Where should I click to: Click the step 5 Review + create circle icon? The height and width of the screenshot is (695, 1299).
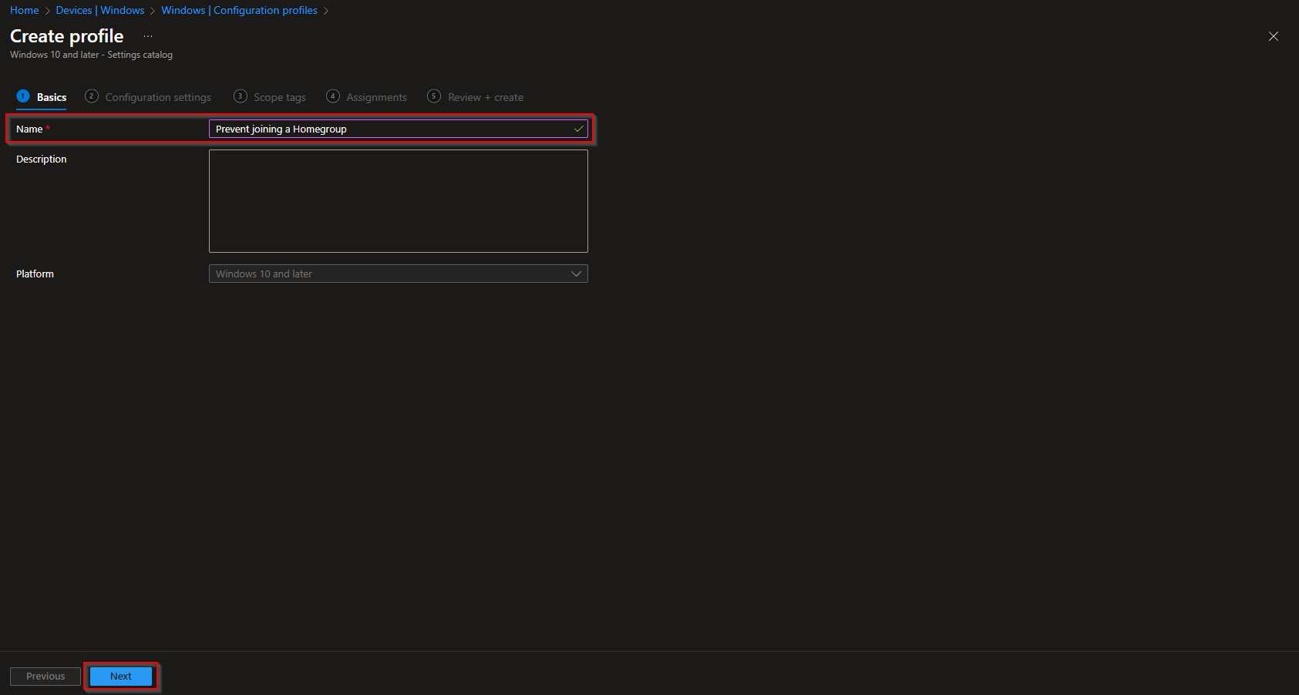(x=433, y=96)
